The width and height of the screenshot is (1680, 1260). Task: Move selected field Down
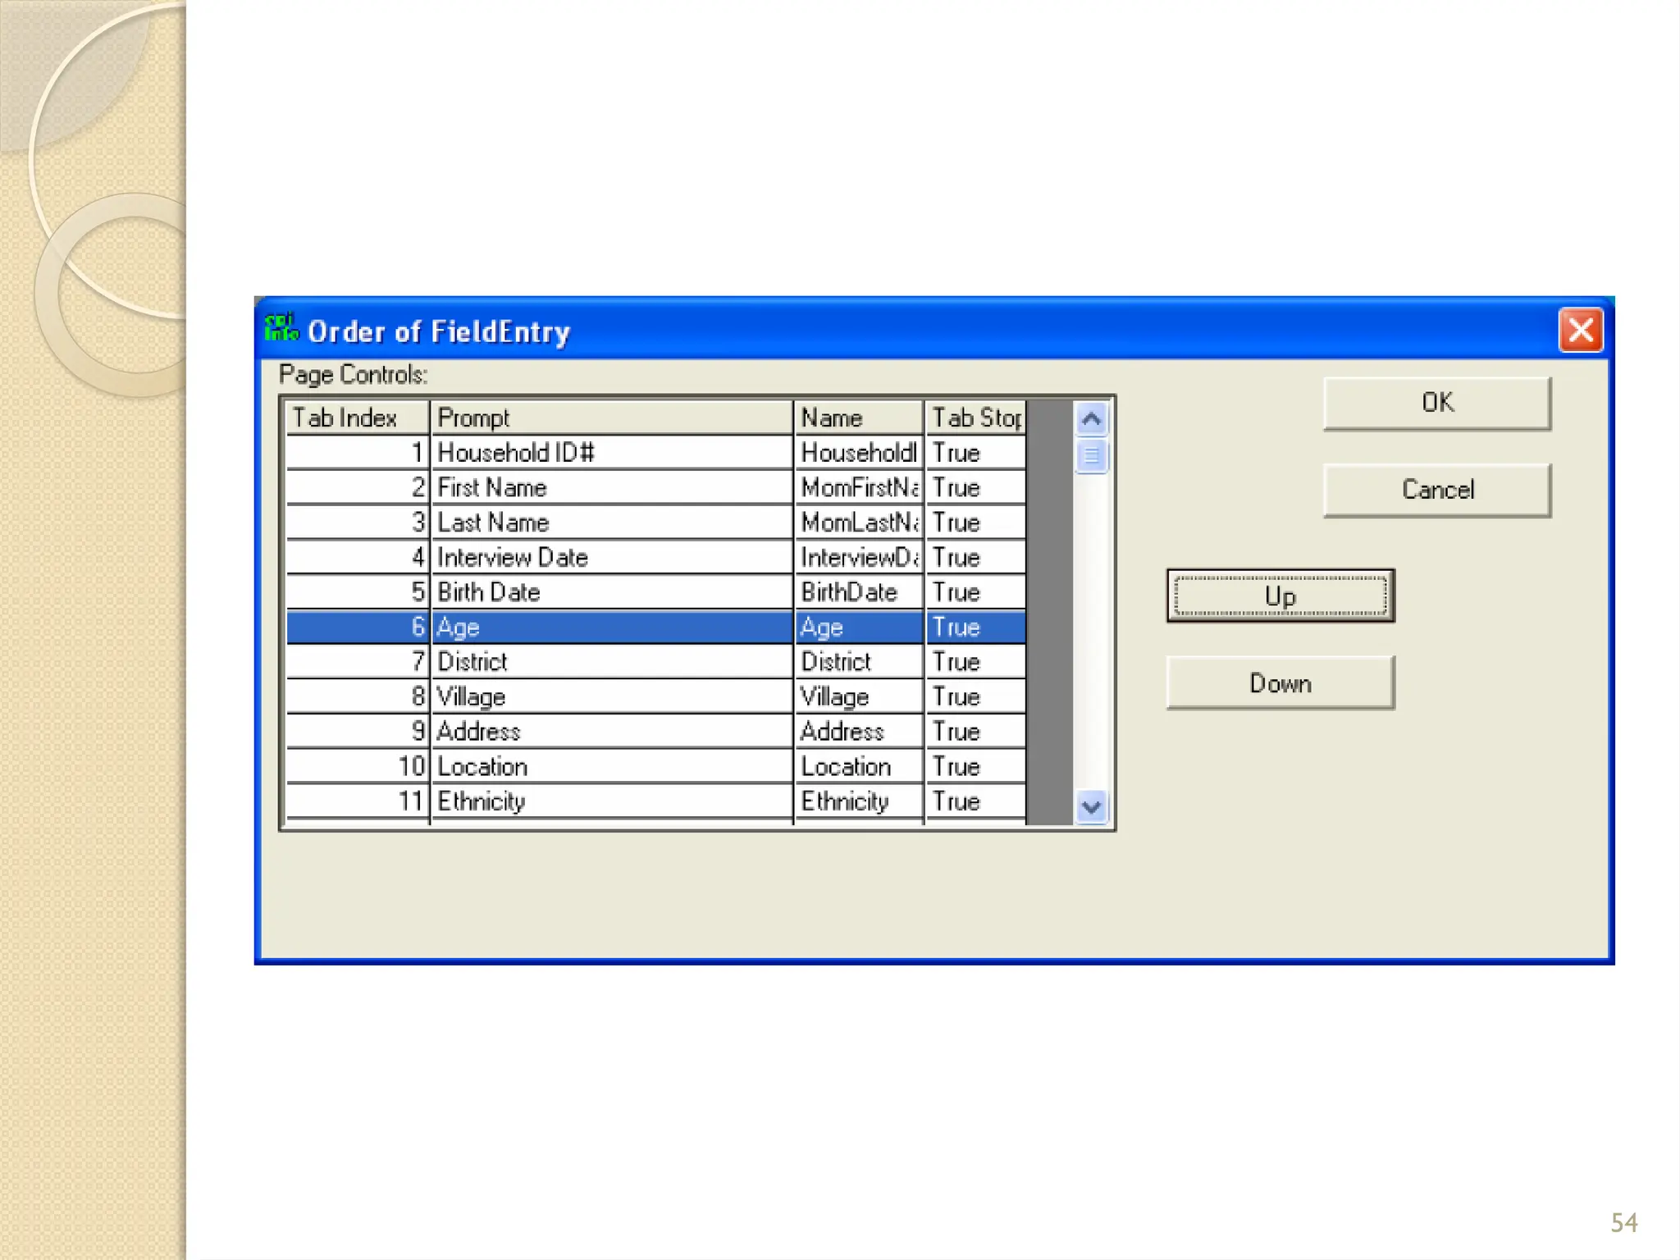pyautogui.click(x=1280, y=683)
